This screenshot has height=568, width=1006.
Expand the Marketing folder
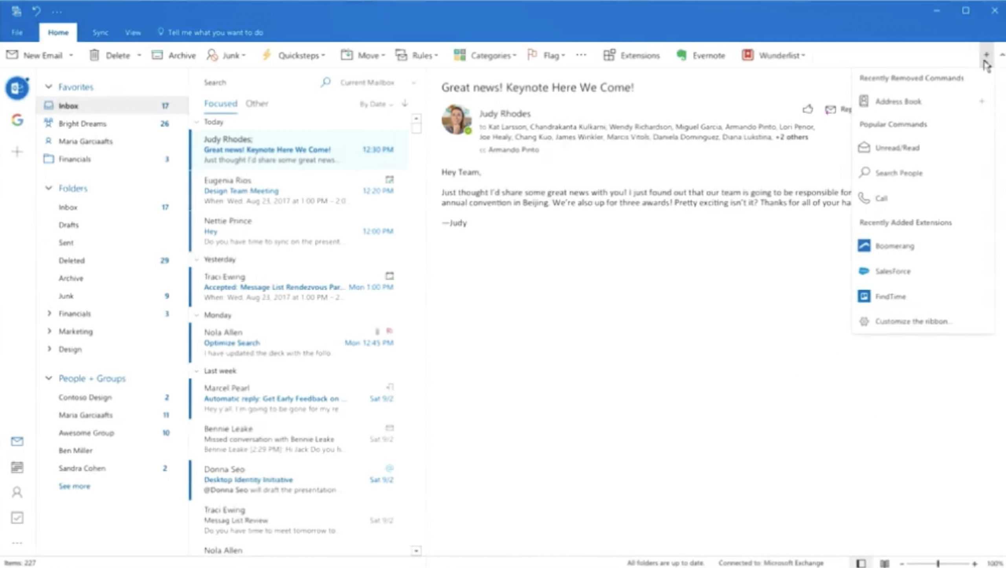tap(49, 331)
